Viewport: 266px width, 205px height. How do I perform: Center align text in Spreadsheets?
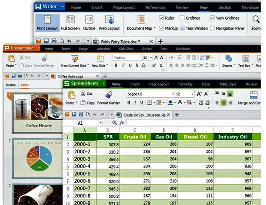click(224, 103)
